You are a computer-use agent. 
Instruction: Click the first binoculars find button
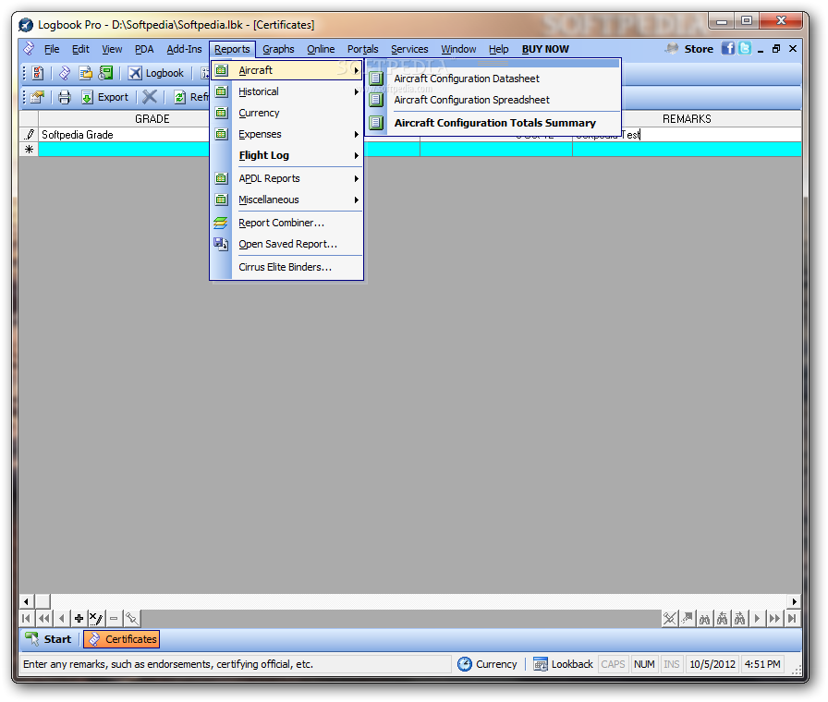pos(704,618)
